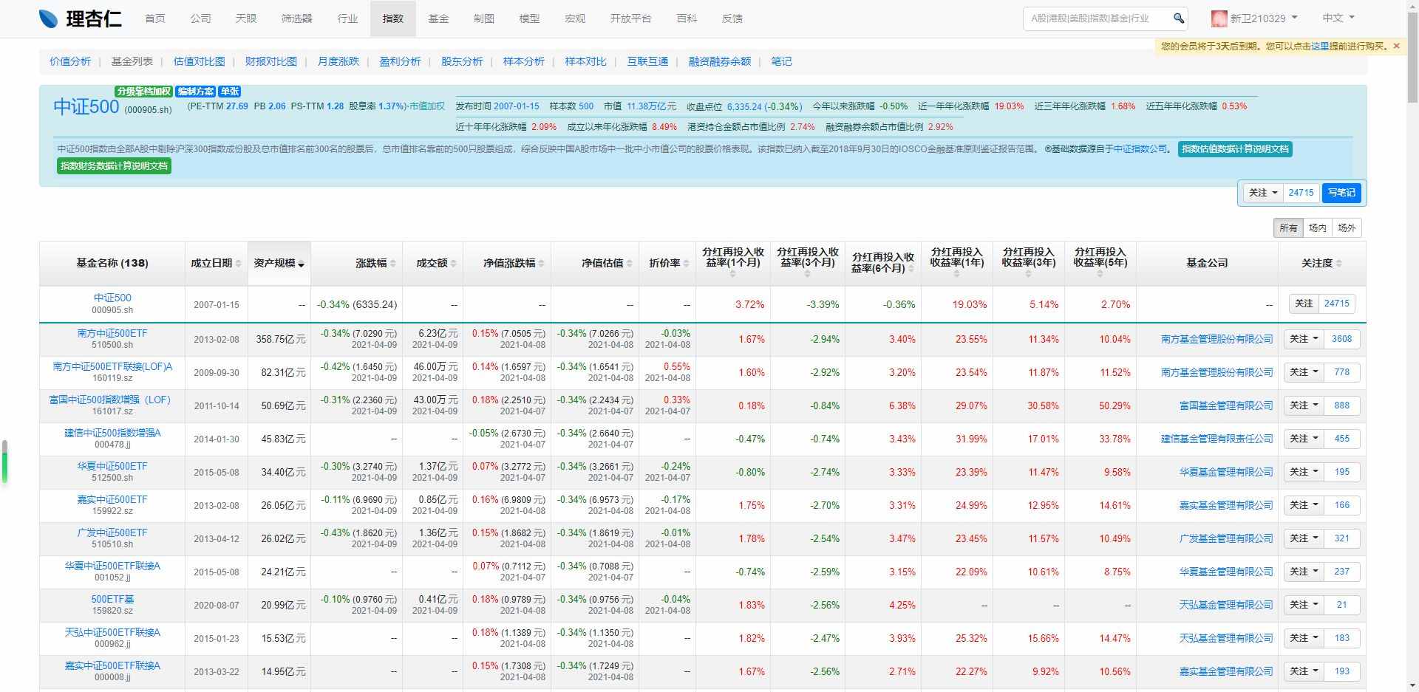The image size is (1419, 692).
Task: Click 写笔记 button
Action: point(1341,193)
